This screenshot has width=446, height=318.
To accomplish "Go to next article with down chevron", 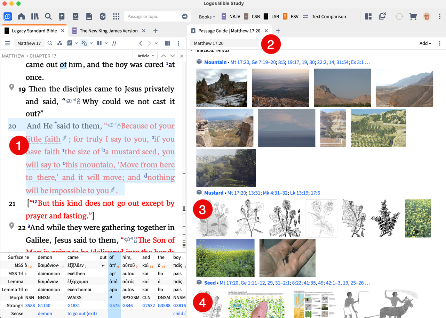I will click(173, 56).
